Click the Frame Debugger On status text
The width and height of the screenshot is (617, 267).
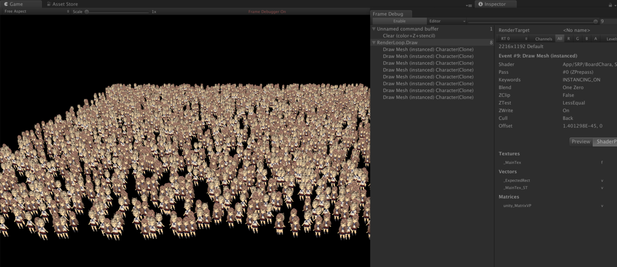pos(267,11)
